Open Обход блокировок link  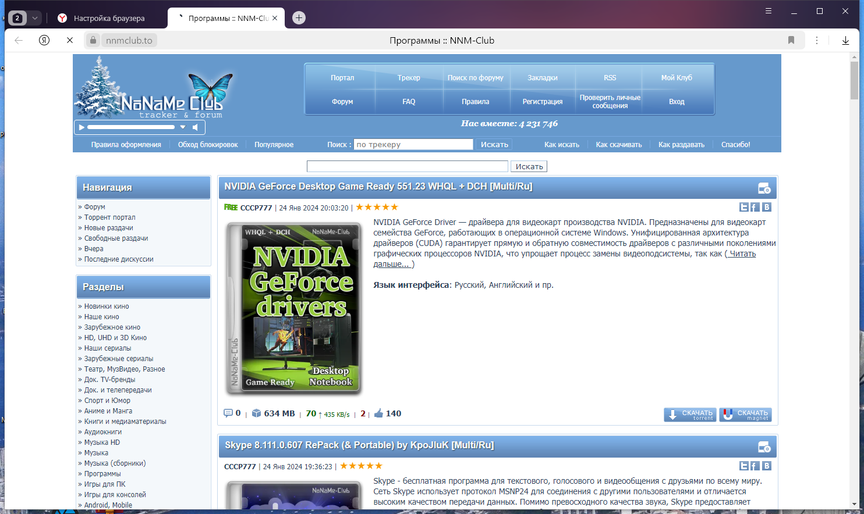point(208,144)
